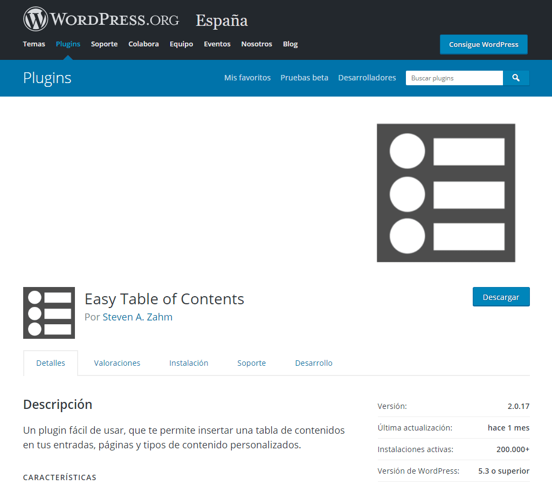Select Equipo in the top menu
552x485 pixels.
click(181, 44)
